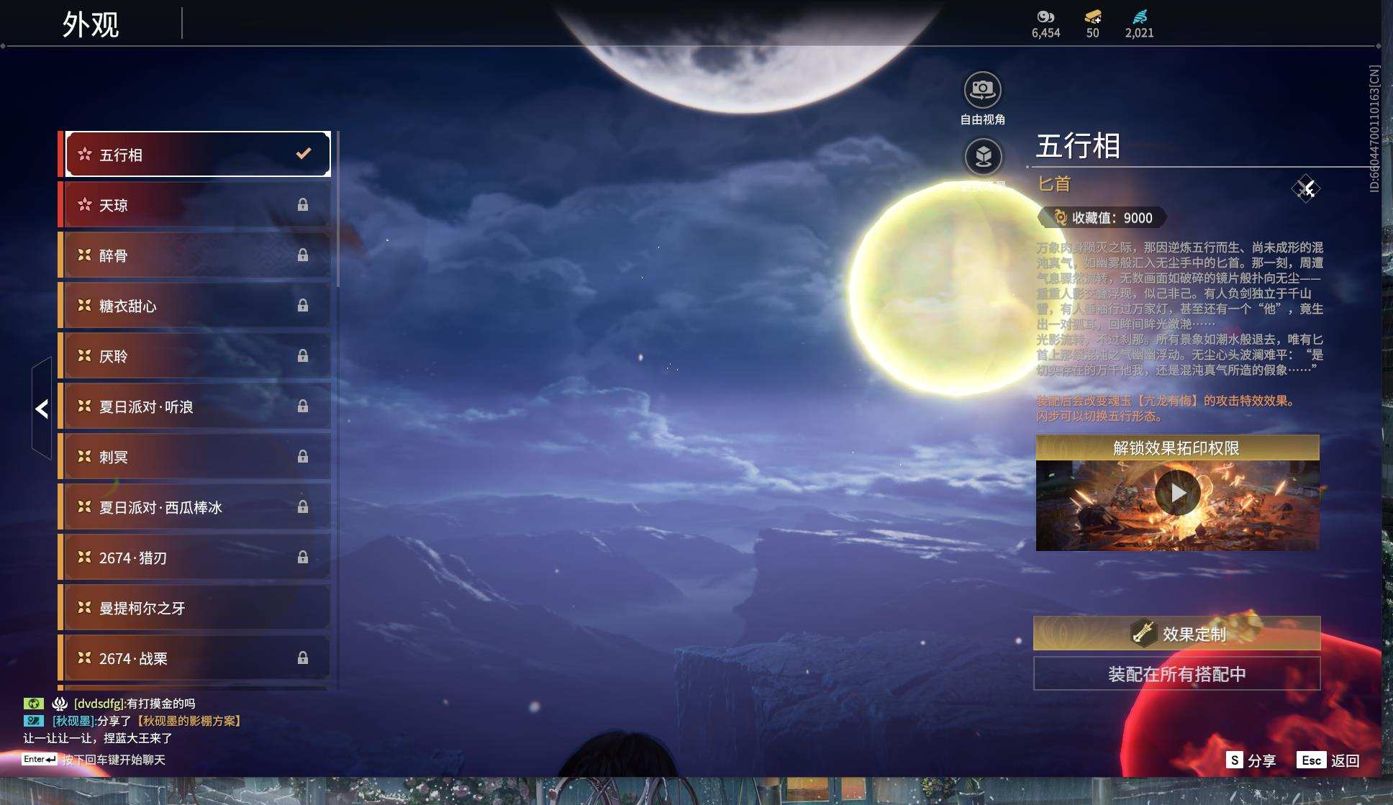
Task: Click the cube icon below 自由视角
Action: [983, 156]
